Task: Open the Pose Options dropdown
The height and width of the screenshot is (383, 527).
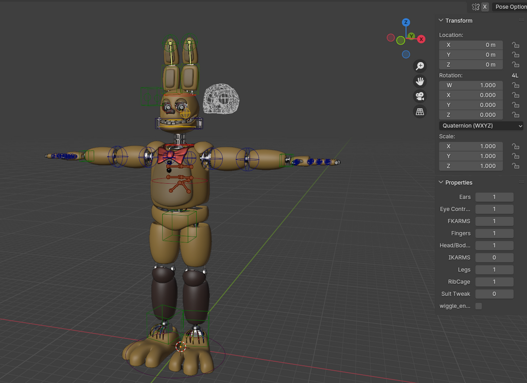Action: (x=510, y=7)
